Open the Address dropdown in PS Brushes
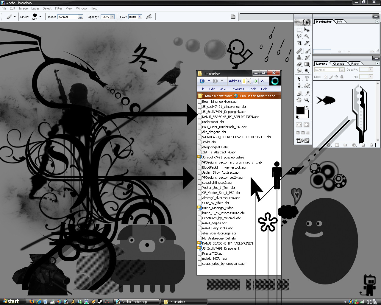The image size is (381, 305). click(x=248, y=81)
